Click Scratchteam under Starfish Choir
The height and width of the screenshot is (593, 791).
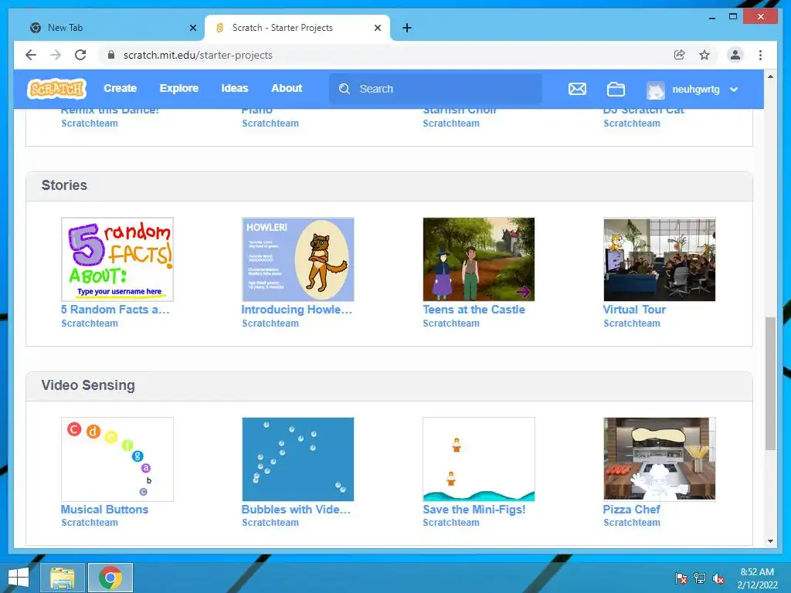[451, 123]
